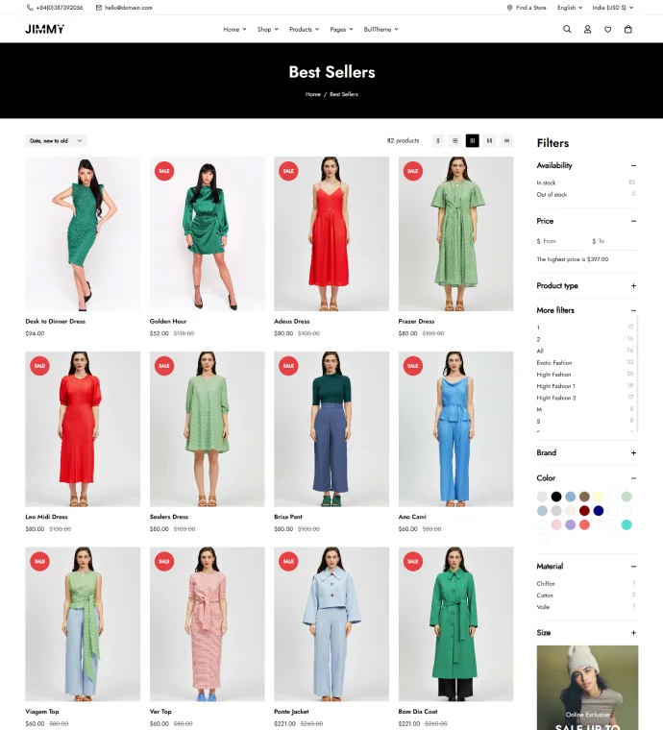Open the India (USD $) currency dropdown

tap(613, 8)
